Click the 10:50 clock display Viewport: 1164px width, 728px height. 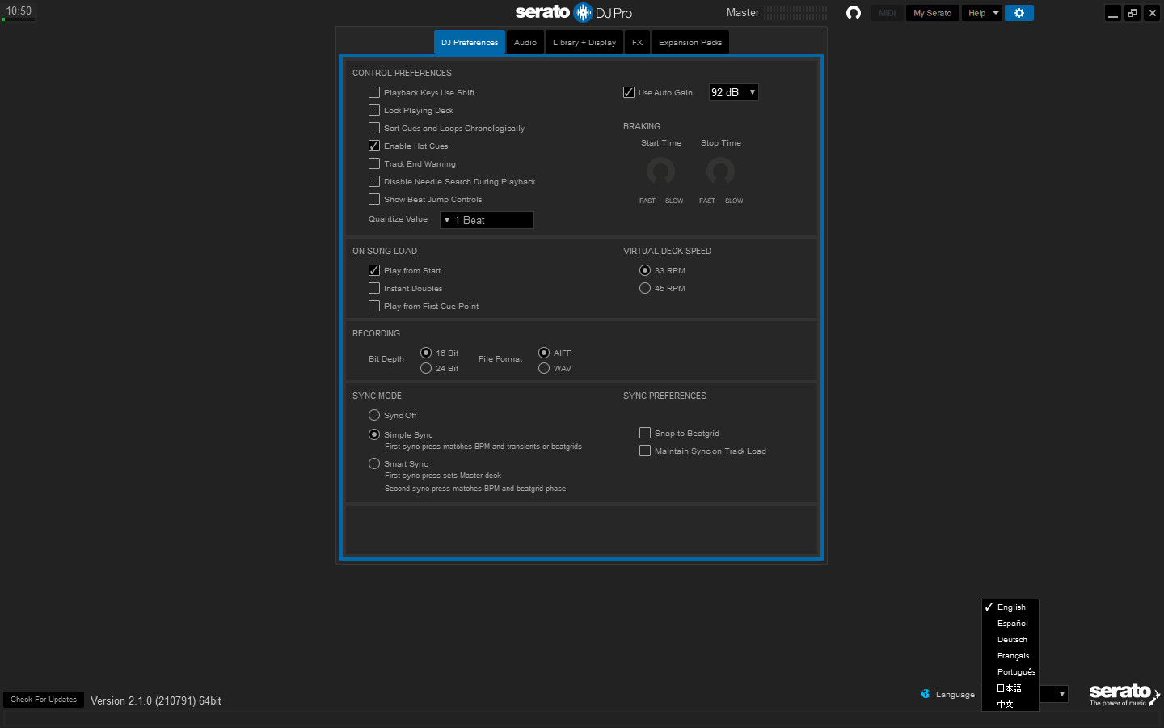pyautogui.click(x=19, y=11)
